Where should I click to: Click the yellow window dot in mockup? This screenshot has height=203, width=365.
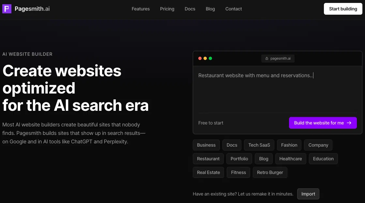pos(205,58)
